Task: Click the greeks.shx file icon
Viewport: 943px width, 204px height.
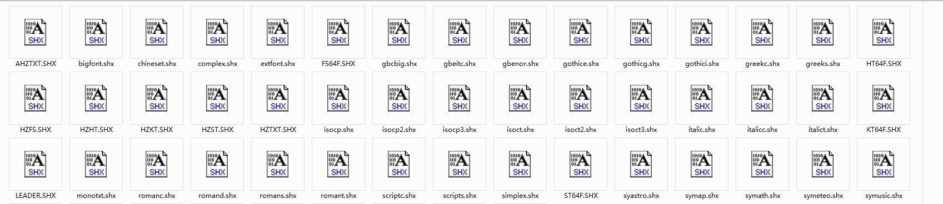Action: coord(823,32)
